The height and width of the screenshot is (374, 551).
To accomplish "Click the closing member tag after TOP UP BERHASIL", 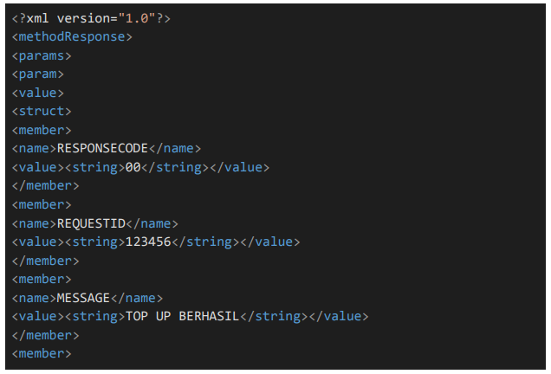I will (46, 334).
